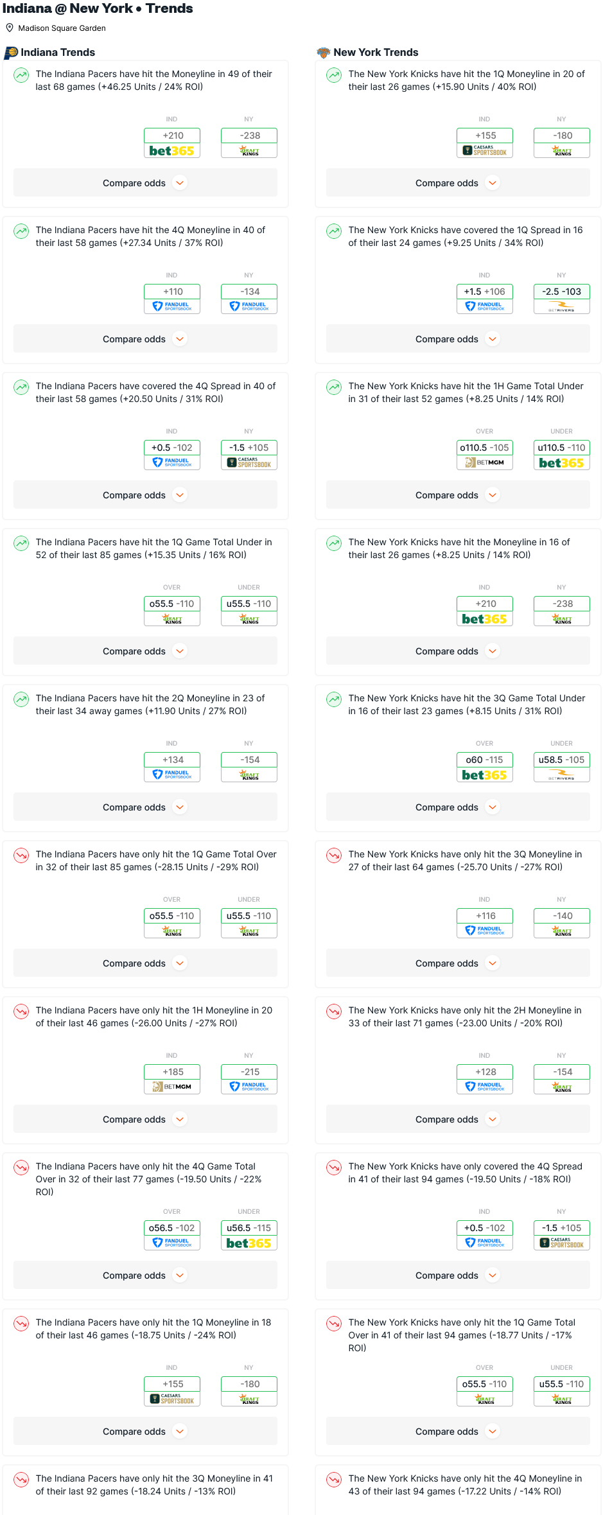Screen dimensions: 603x1515
Task: Expand Compare odds for Pacers Moneyline trend
Action: [145, 183]
